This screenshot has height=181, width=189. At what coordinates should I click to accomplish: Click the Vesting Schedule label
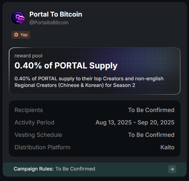click(x=38, y=135)
